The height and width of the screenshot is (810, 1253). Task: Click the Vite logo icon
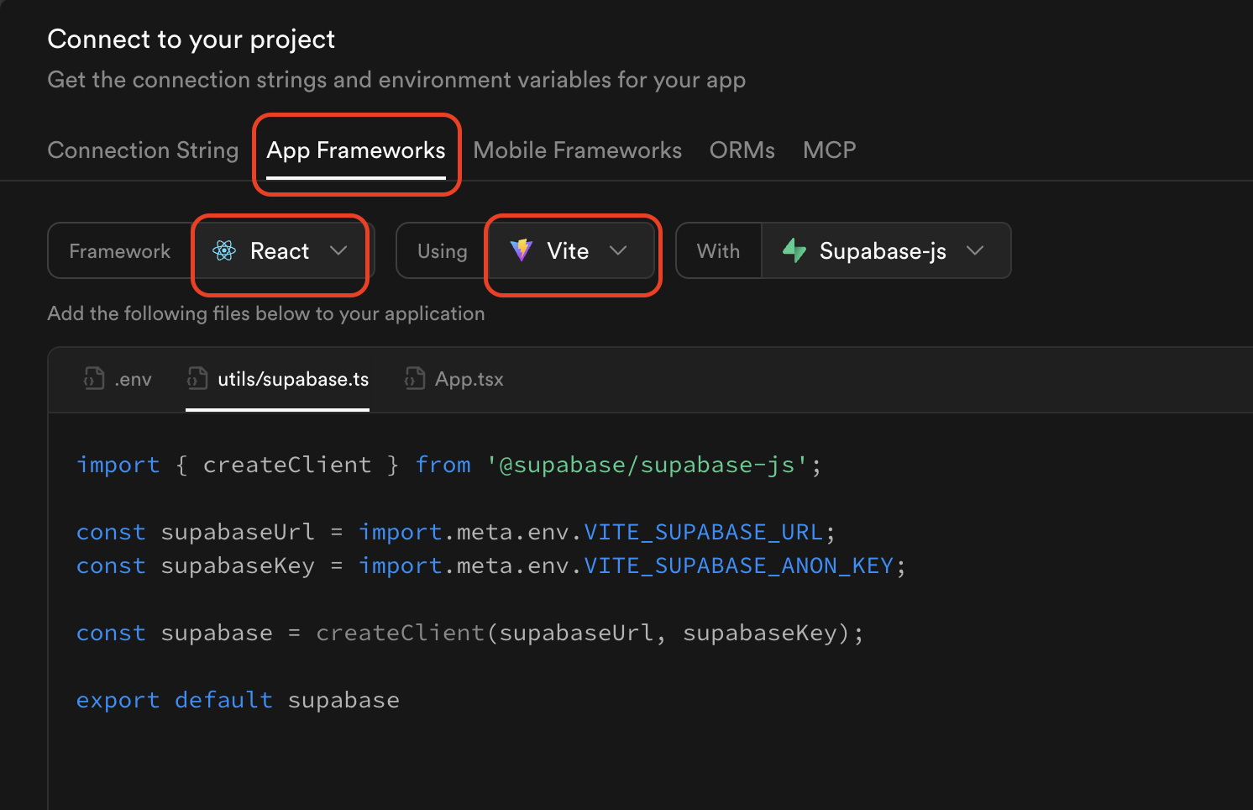coord(522,250)
